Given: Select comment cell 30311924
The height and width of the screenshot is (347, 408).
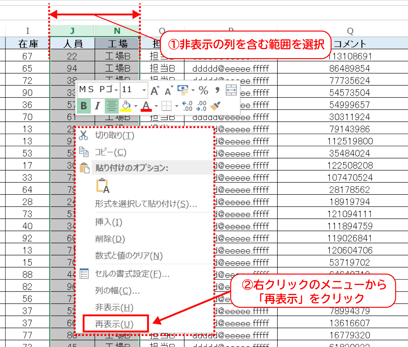Looking at the screenshot, I should tap(350, 117).
